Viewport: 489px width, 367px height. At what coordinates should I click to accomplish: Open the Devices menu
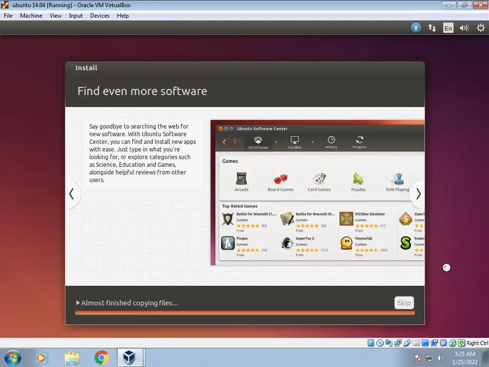click(100, 16)
